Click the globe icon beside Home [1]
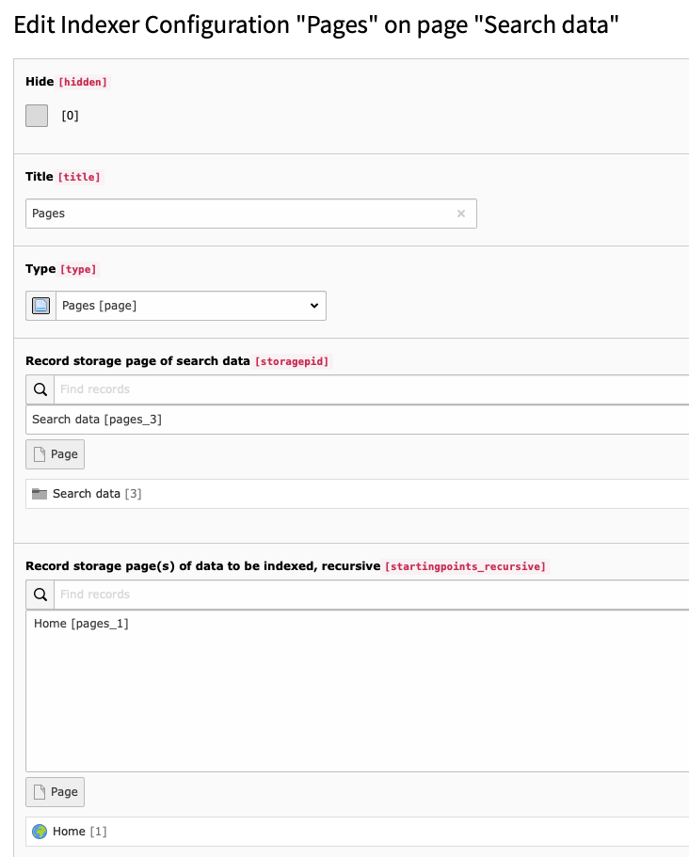The image size is (689, 857). pyautogui.click(x=40, y=831)
